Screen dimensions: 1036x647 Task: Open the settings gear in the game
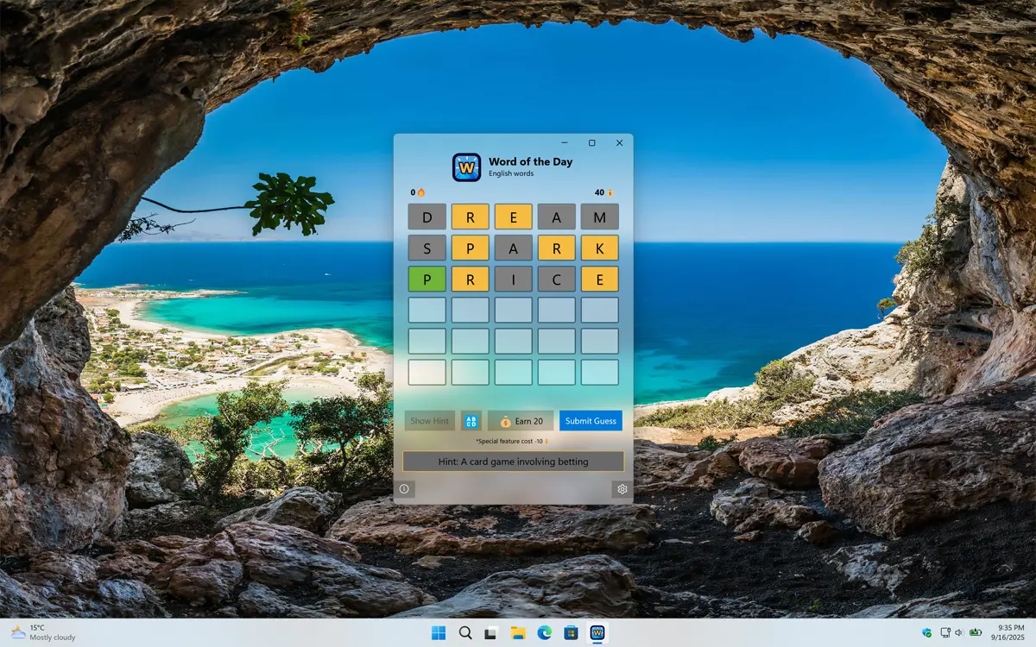(622, 489)
